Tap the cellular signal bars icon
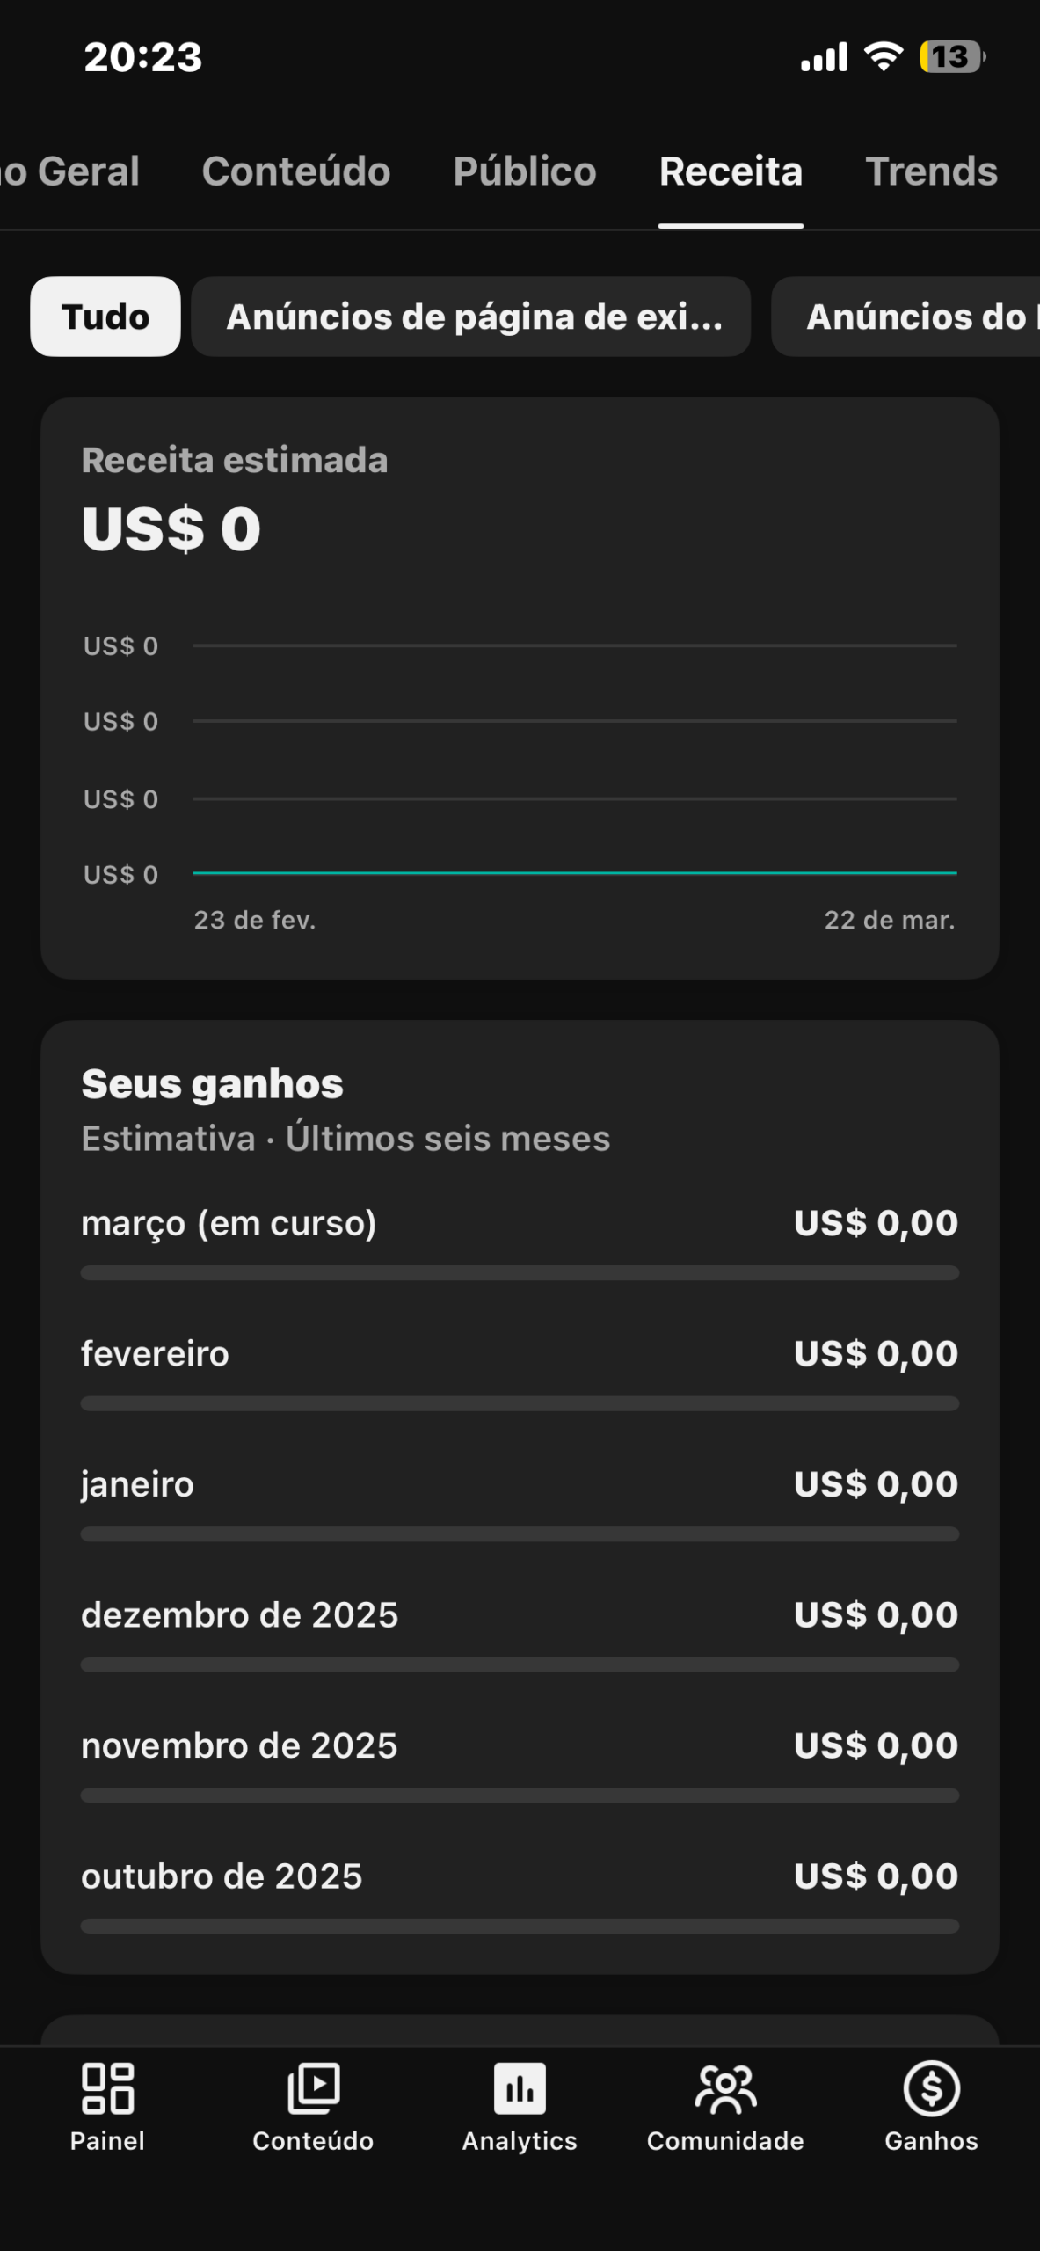Image resolution: width=1040 pixels, height=2251 pixels. 824,57
